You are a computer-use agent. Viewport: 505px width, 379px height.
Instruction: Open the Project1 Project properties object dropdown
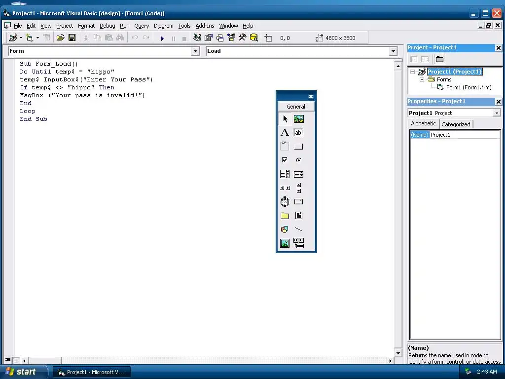[x=497, y=113]
